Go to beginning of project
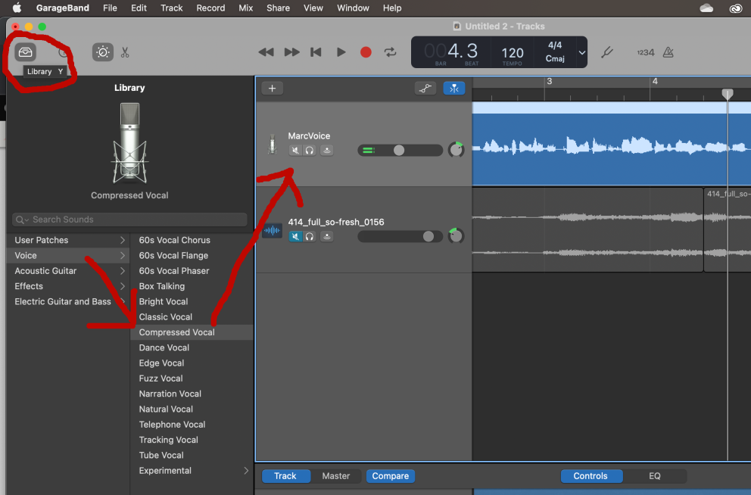The height and width of the screenshot is (495, 751). tap(316, 52)
